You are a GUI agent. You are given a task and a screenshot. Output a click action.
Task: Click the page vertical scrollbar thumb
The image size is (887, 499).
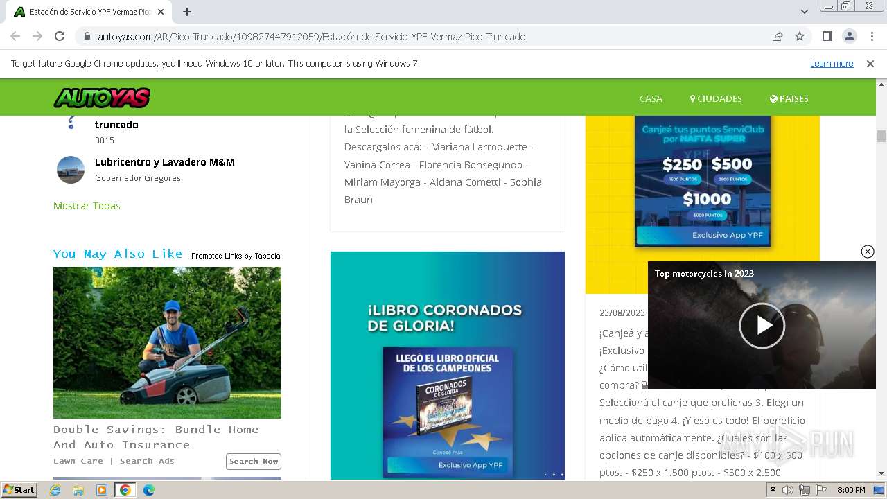tap(881, 136)
